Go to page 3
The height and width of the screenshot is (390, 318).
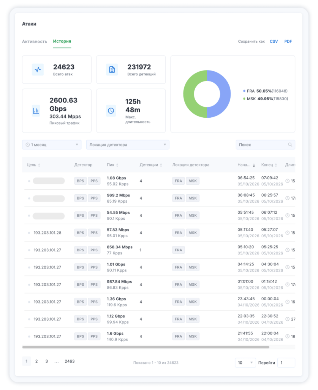tap(47, 361)
